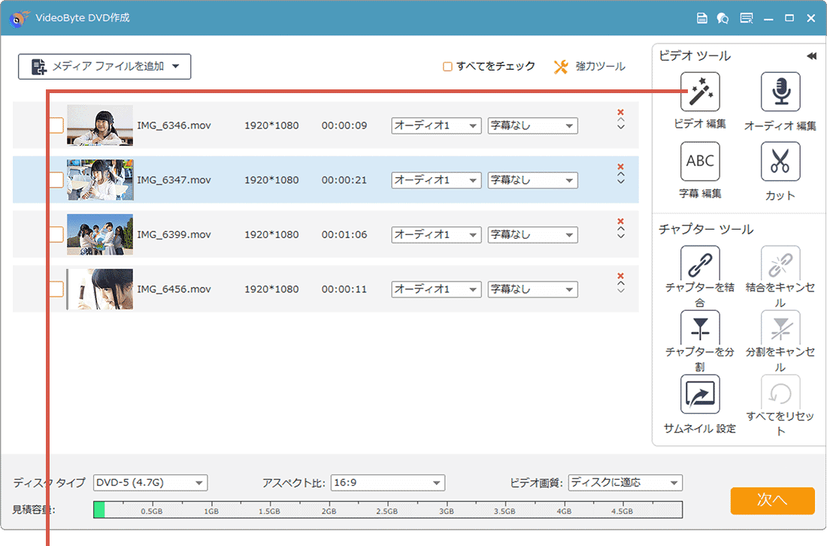Remove IMG_6346.mov with its red X
The width and height of the screenshot is (827, 546).
click(x=620, y=113)
